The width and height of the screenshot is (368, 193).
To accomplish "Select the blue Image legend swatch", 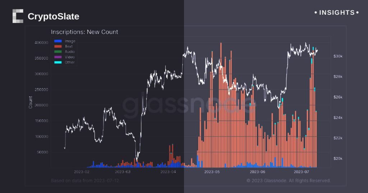I will [x=58, y=41].
